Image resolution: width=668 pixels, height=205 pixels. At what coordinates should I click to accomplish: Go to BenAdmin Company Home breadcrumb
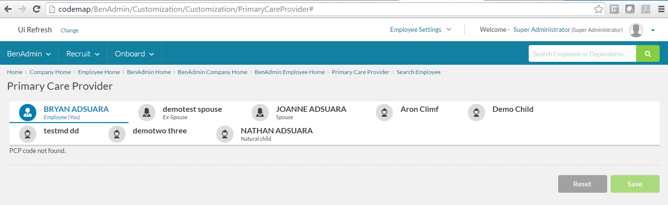[212, 72]
